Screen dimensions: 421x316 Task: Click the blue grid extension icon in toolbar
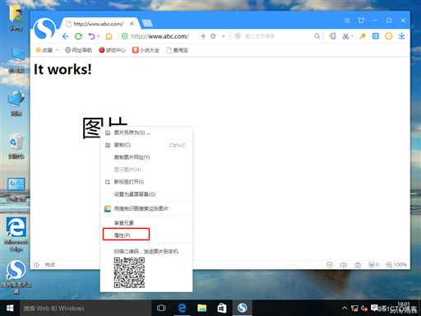click(376, 36)
